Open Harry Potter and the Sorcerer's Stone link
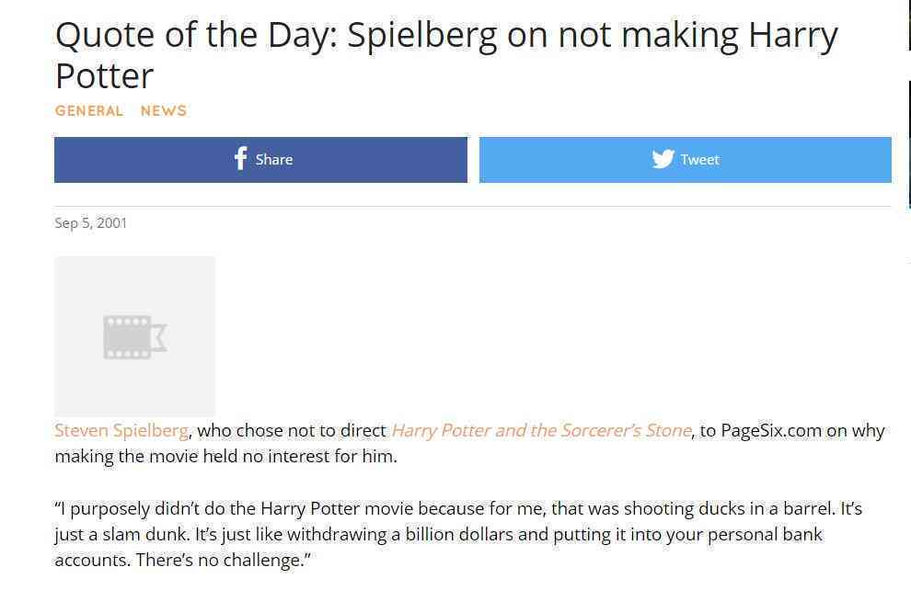The image size is (911, 613). point(541,430)
